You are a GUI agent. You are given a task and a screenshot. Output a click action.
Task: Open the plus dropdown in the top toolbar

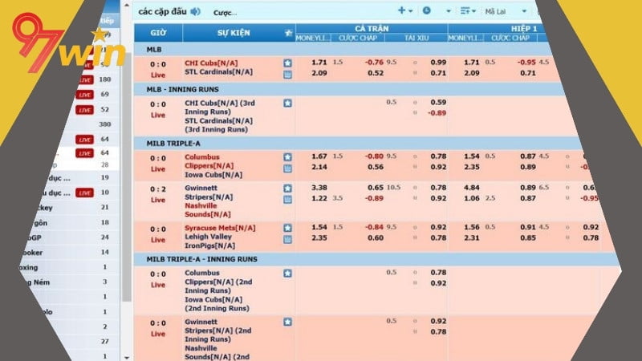click(x=405, y=10)
